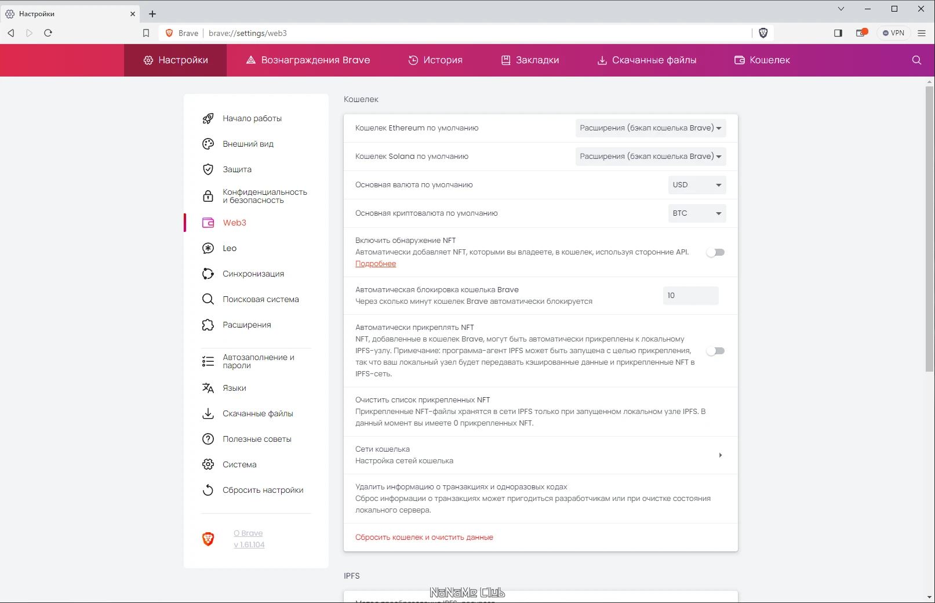Open Скачанные файлы header tab

click(x=647, y=60)
